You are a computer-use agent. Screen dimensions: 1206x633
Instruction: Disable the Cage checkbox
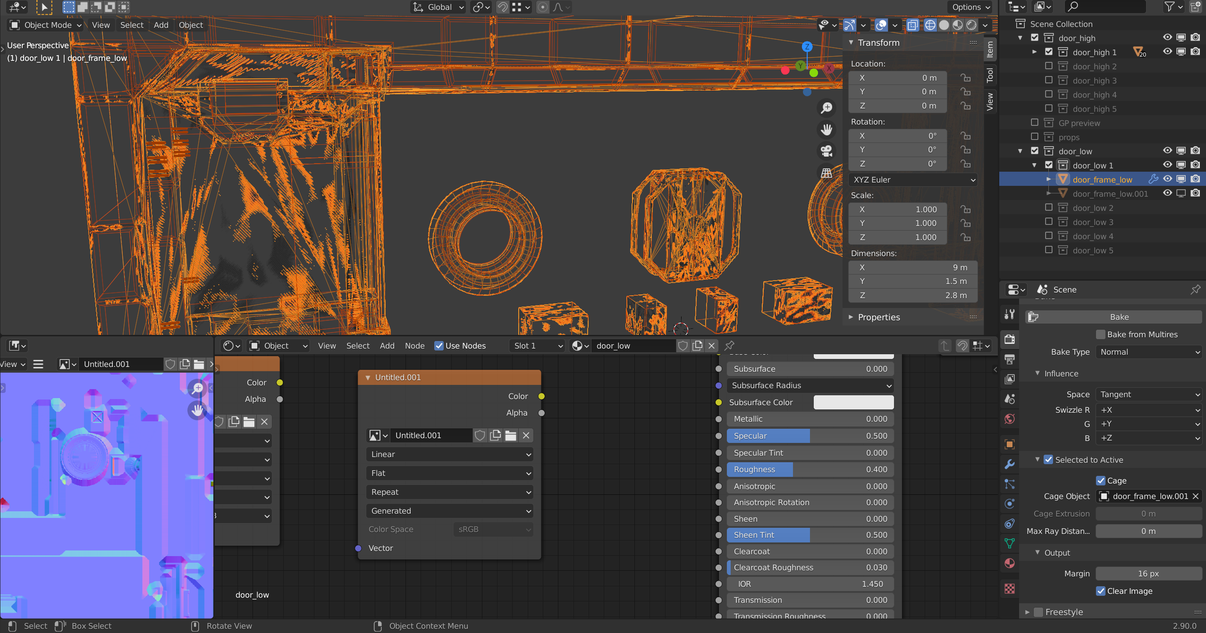click(1101, 481)
